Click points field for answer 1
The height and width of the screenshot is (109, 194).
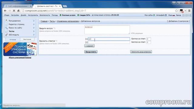click(149, 39)
